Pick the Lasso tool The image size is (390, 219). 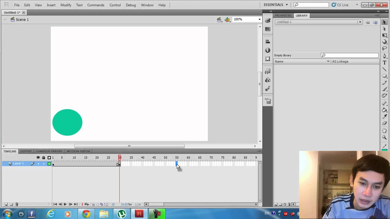(x=385, y=49)
